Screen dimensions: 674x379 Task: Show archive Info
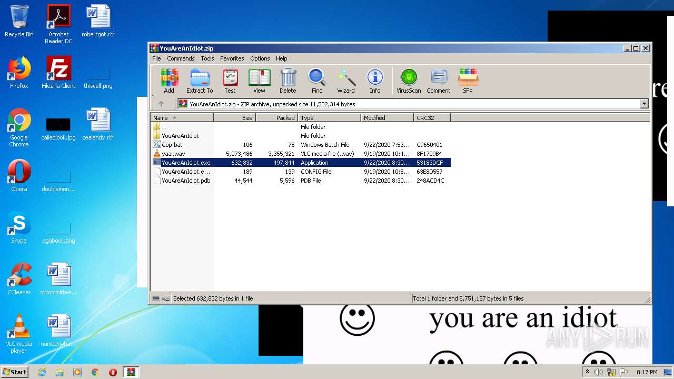(x=375, y=81)
